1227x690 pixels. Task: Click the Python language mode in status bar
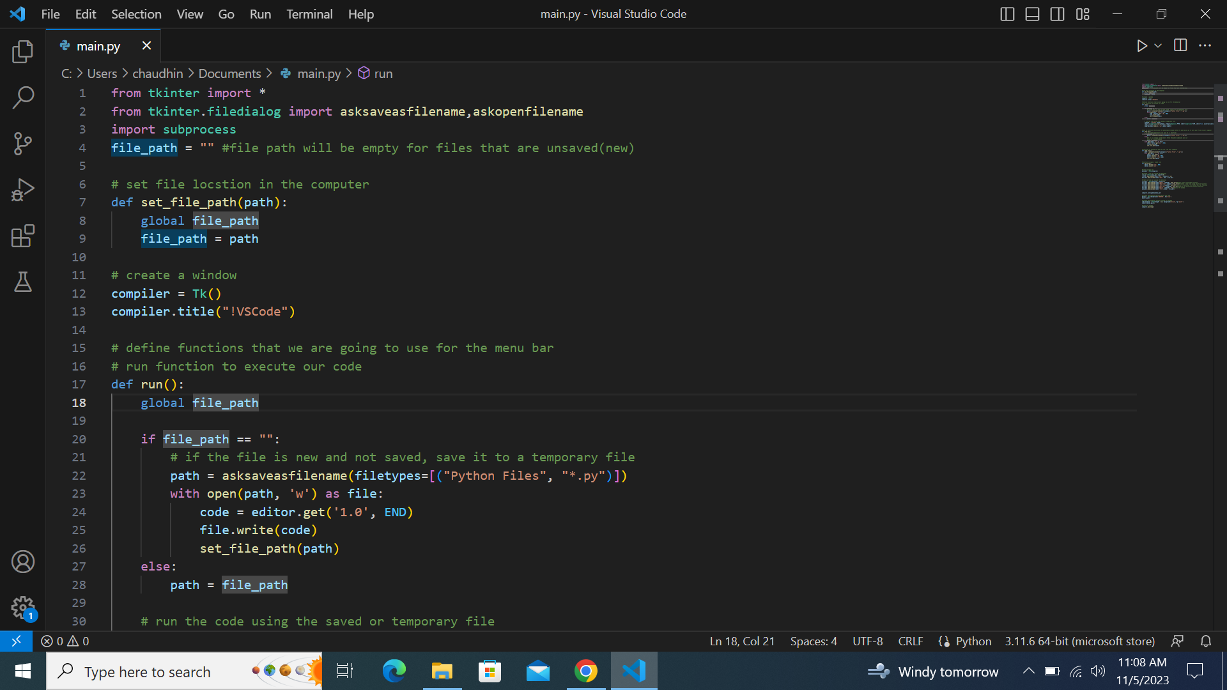point(973,641)
